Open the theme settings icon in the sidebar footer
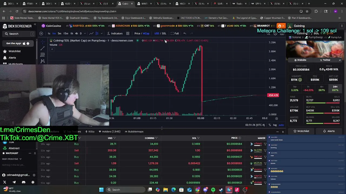Viewport: 346px width, 194px height. [33, 182]
